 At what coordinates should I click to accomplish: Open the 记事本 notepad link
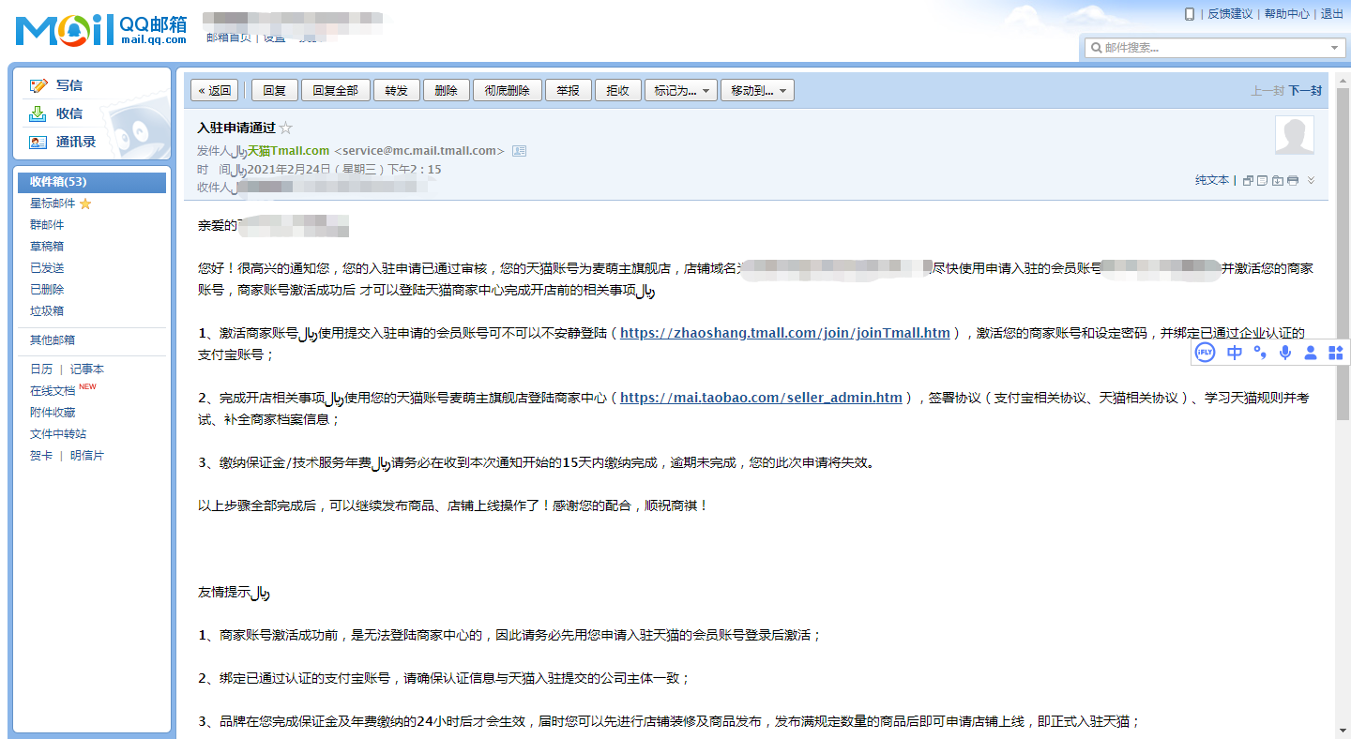point(87,369)
